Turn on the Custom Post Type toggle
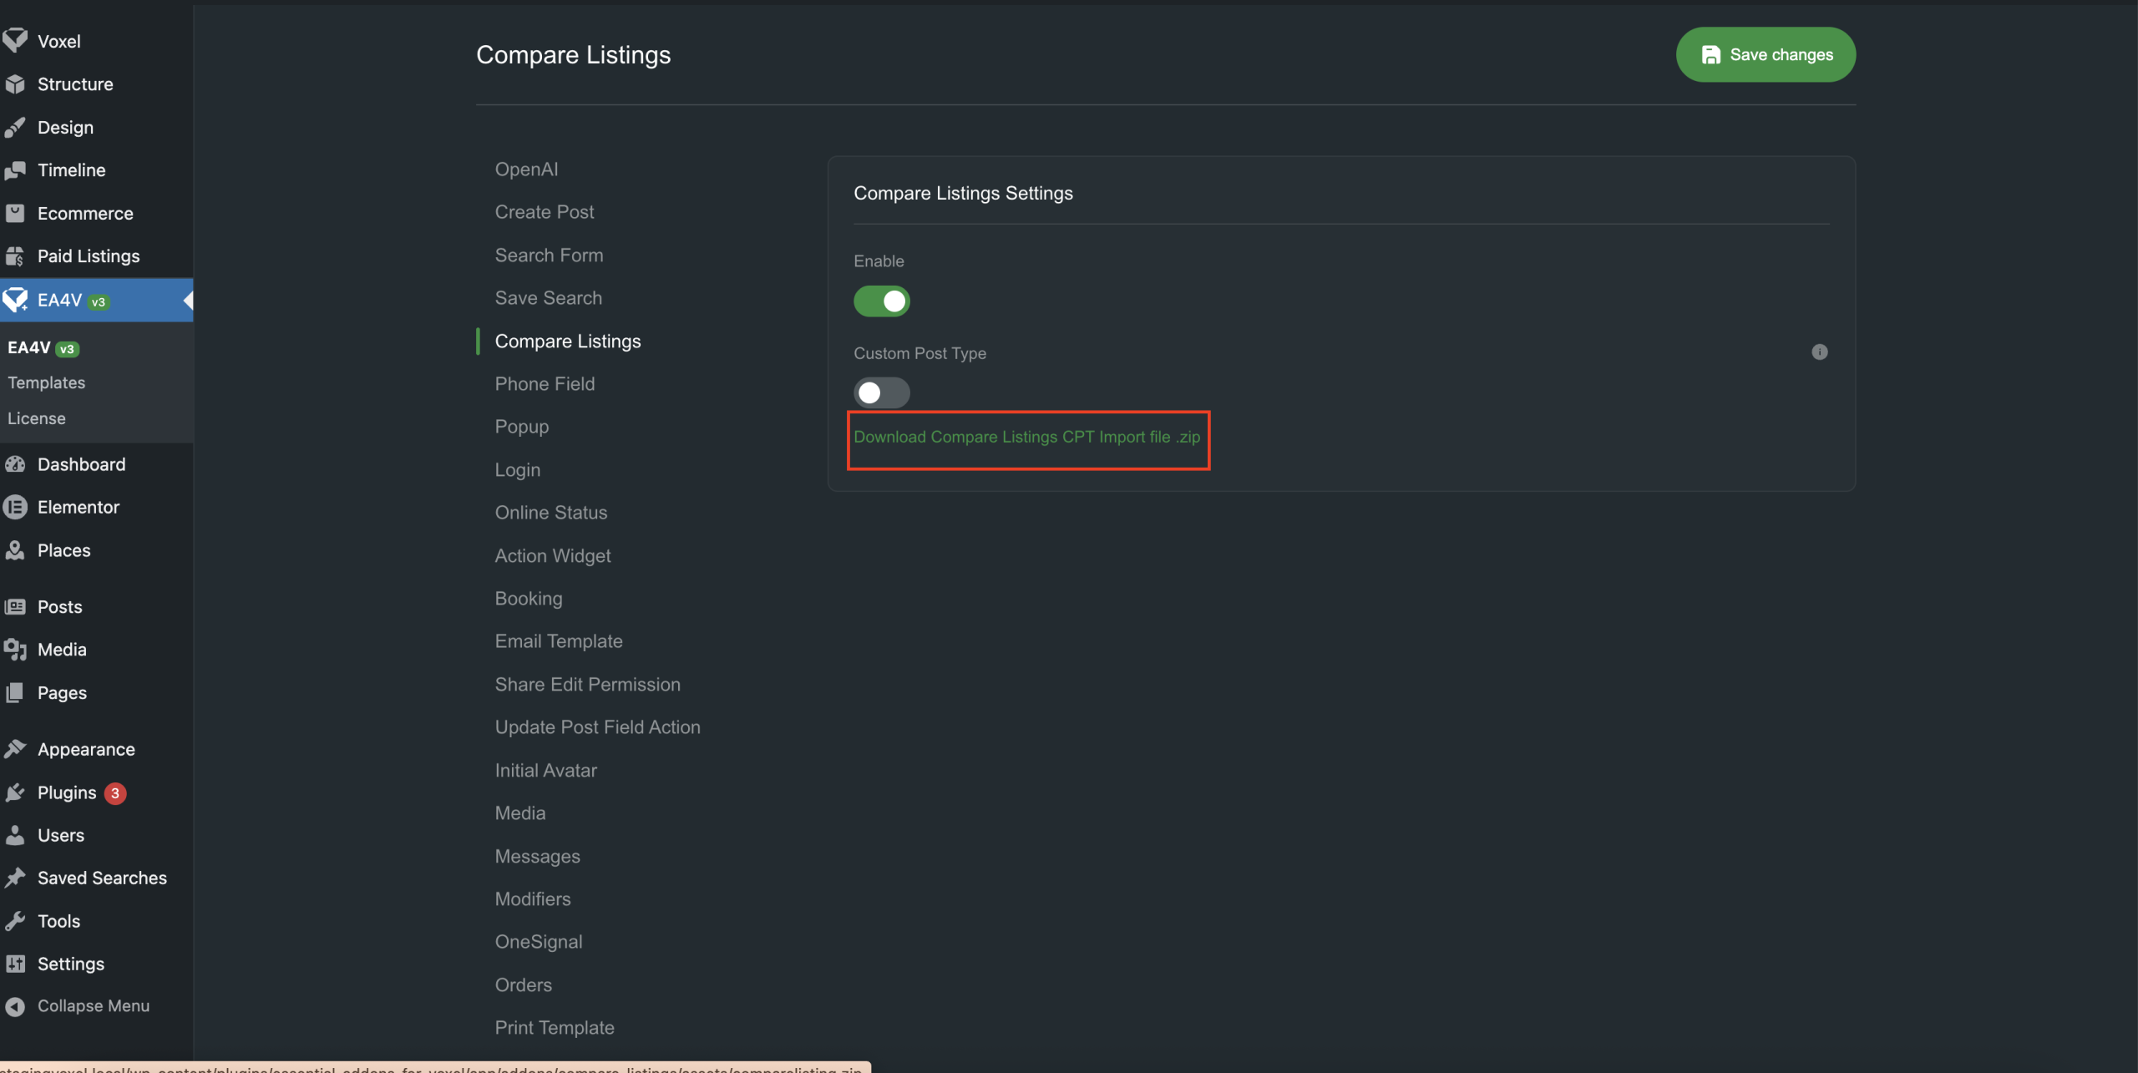The height and width of the screenshot is (1073, 2138). point(881,392)
